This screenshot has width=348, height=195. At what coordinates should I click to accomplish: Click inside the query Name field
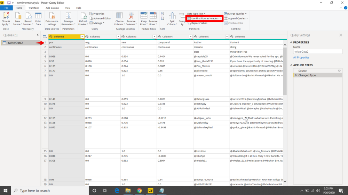318,52
